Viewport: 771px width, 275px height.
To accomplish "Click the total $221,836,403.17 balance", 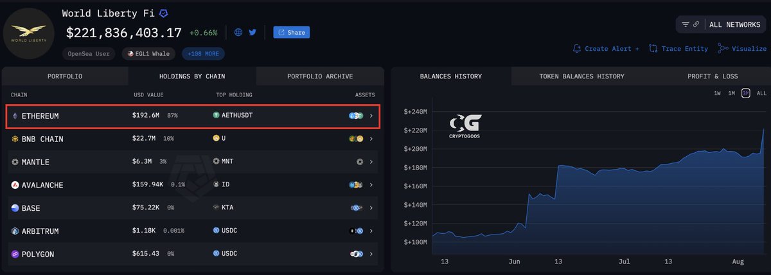I will [x=124, y=32].
